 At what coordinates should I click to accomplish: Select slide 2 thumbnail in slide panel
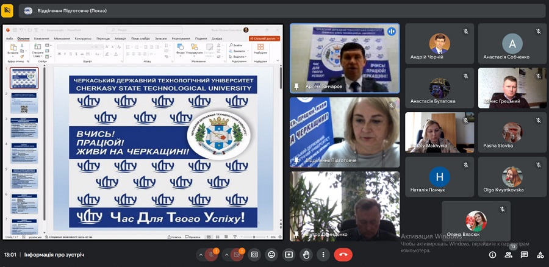coord(24,103)
